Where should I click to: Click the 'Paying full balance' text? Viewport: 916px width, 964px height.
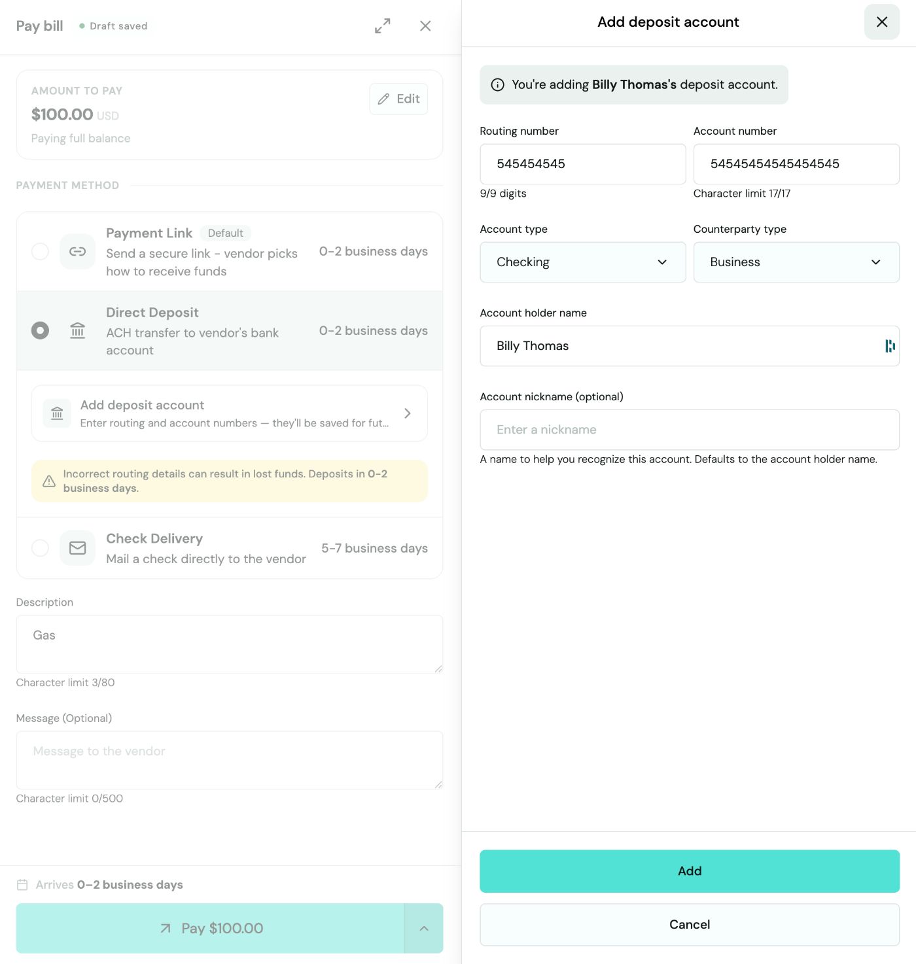[x=81, y=139]
